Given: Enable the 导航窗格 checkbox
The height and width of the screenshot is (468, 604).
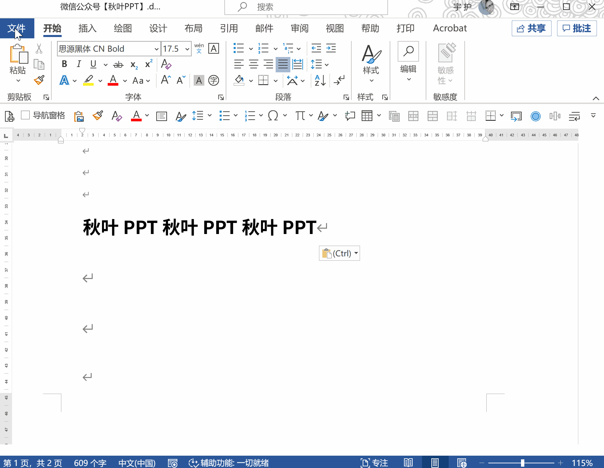Looking at the screenshot, I should [25, 115].
